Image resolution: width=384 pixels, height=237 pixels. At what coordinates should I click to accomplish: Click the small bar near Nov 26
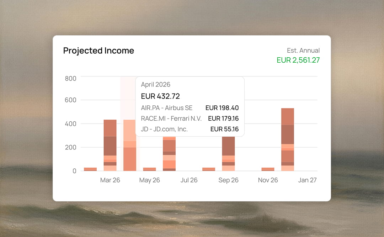[268, 168]
